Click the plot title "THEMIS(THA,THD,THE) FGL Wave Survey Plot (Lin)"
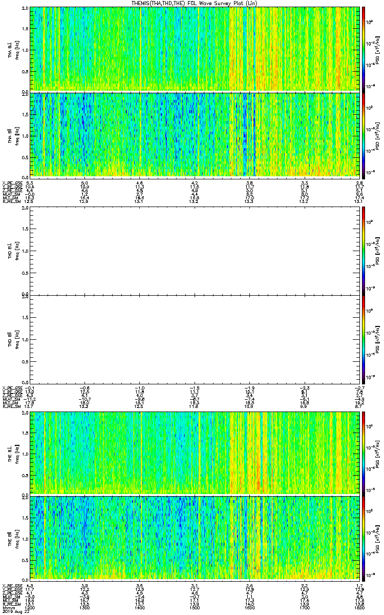The height and width of the screenshot is (615, 384). pos(195,3)
